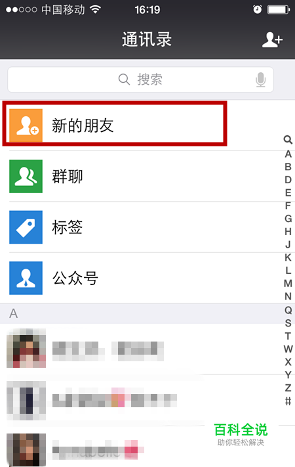Open second blurred contact avatar

click(26, 401)
